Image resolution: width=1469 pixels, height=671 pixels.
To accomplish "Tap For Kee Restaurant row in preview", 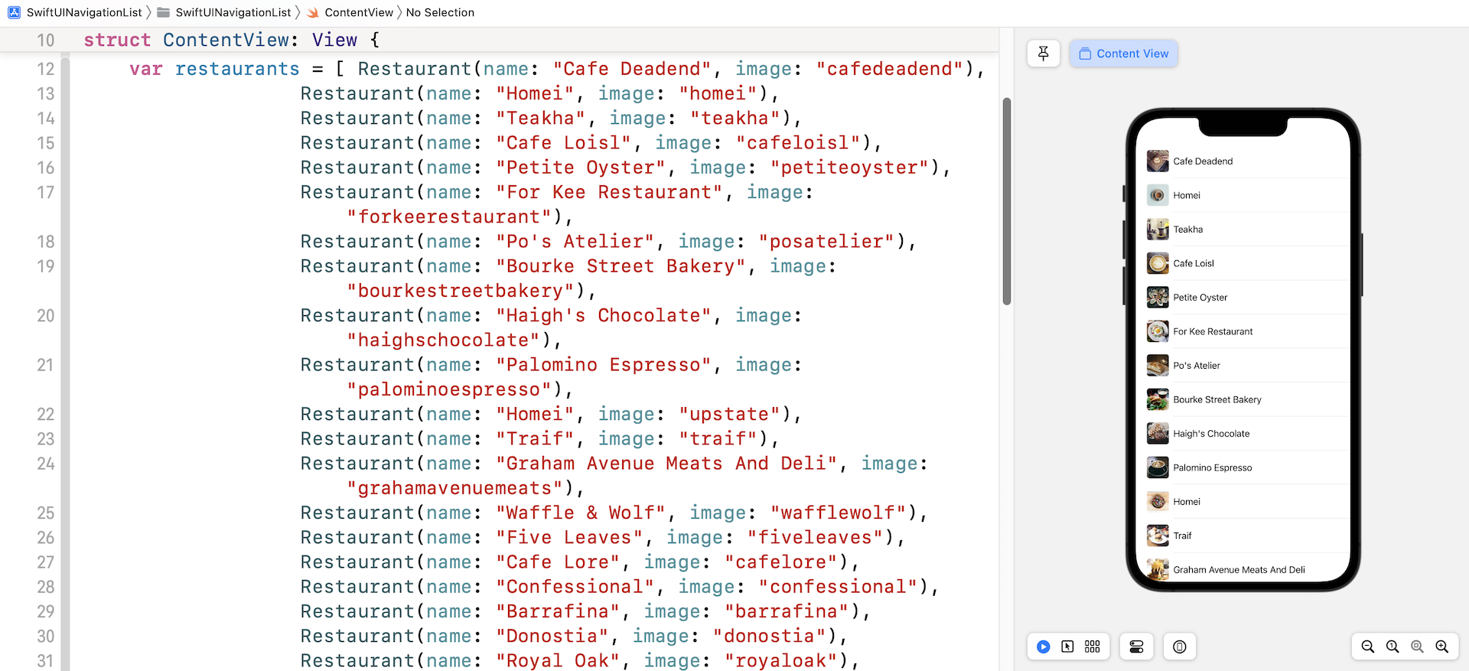I will (1243, 331).
